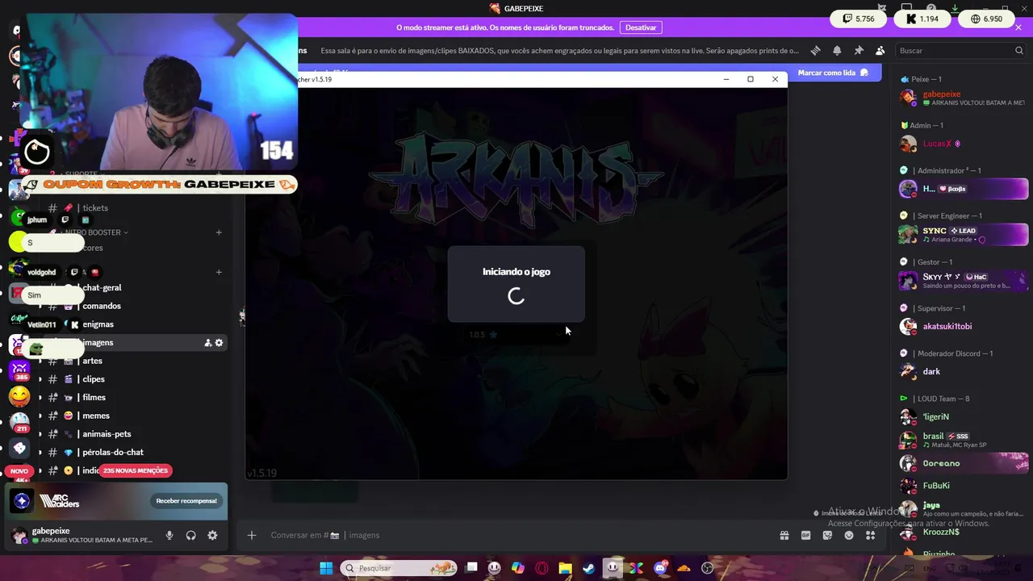Open Oereano member profile
Screen dimensions: 1033x581
tap(963, 463)
